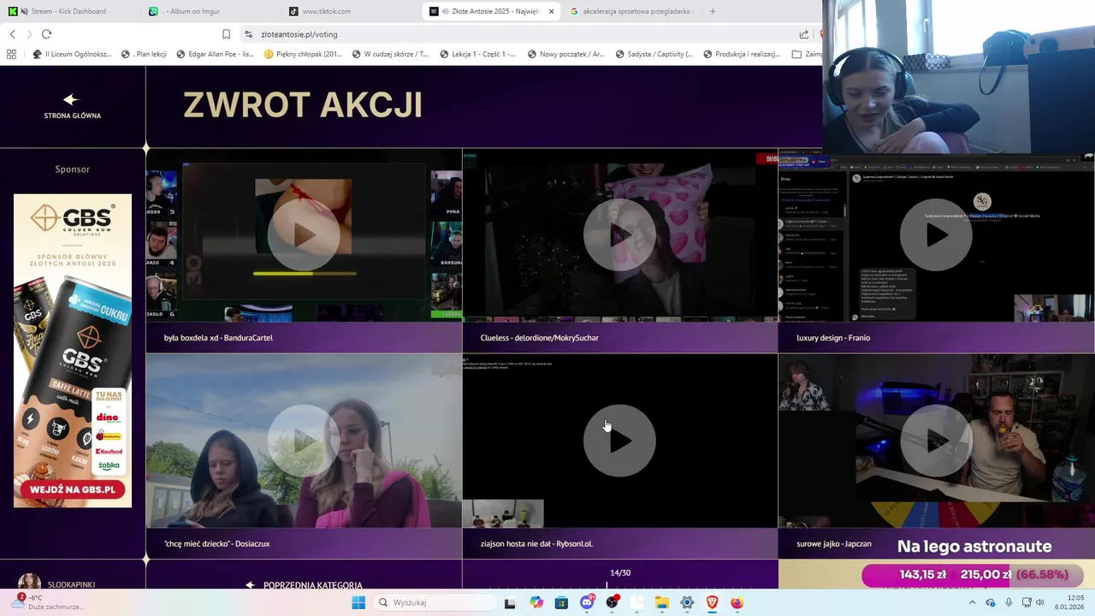Go back with the browser back arrow

pos(12,34)
